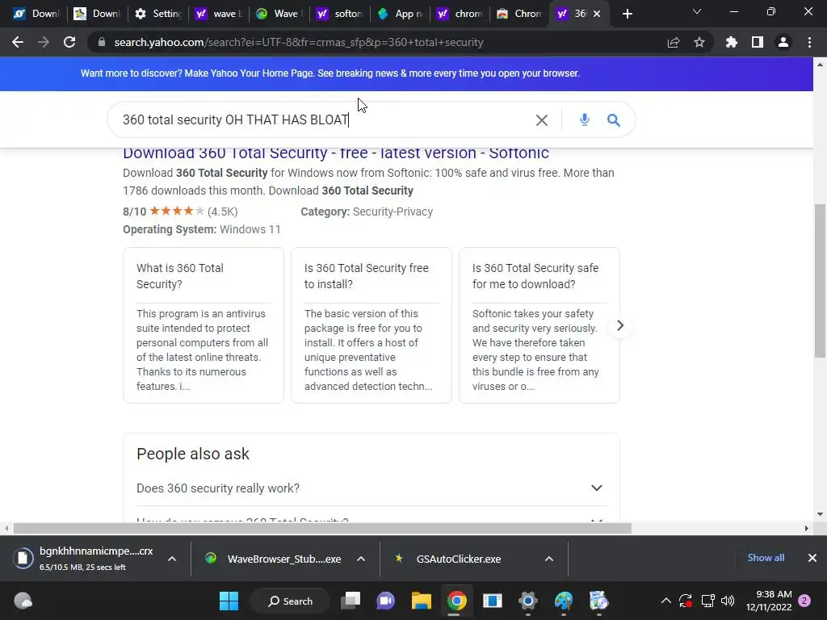Open the Chrome profile avatar menu
827x620 pixels.
coord(783,42)
